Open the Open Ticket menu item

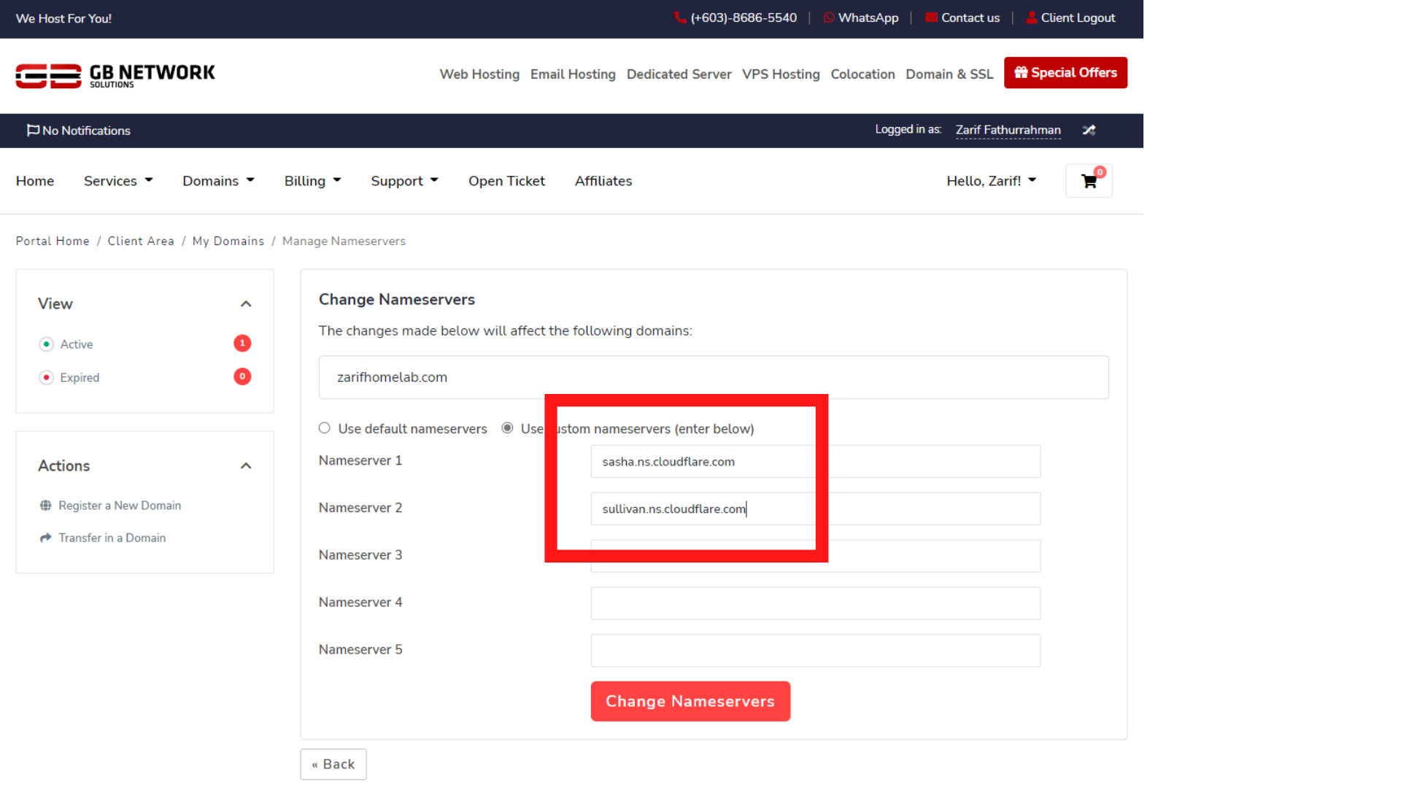[x=506, y=181]
